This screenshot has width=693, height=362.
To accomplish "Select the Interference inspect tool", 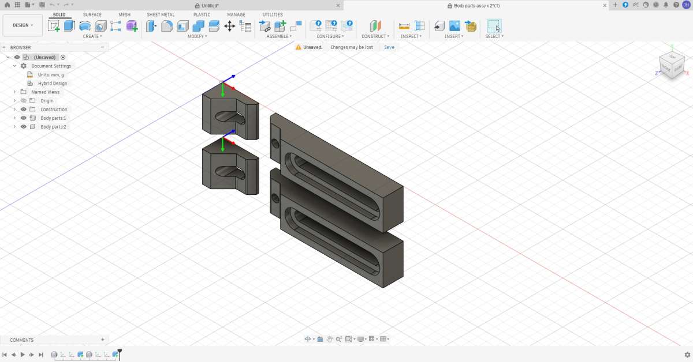I will pyautogui.click(x=420, y=26).
